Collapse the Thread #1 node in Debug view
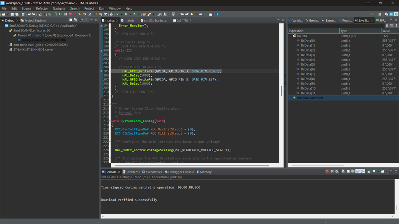 (11, 35)
